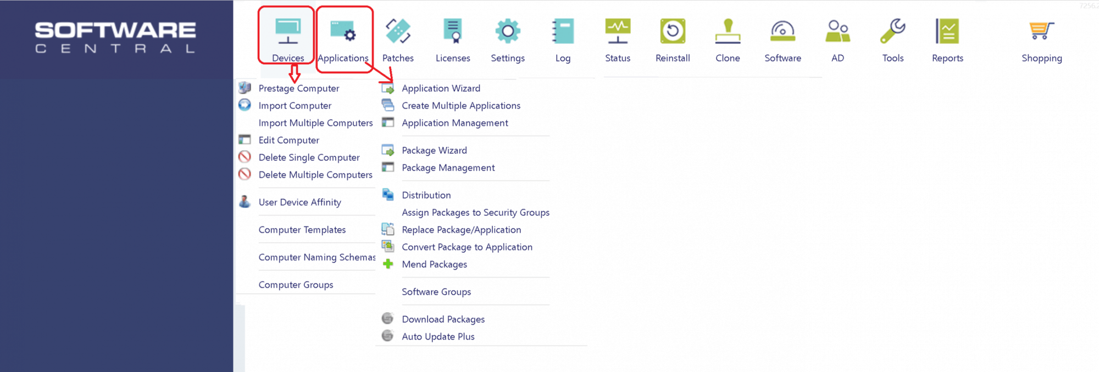1099x372 pixels.
Task: Click the Delete Single Computer prohibit icon
Action: pos(245,157)
